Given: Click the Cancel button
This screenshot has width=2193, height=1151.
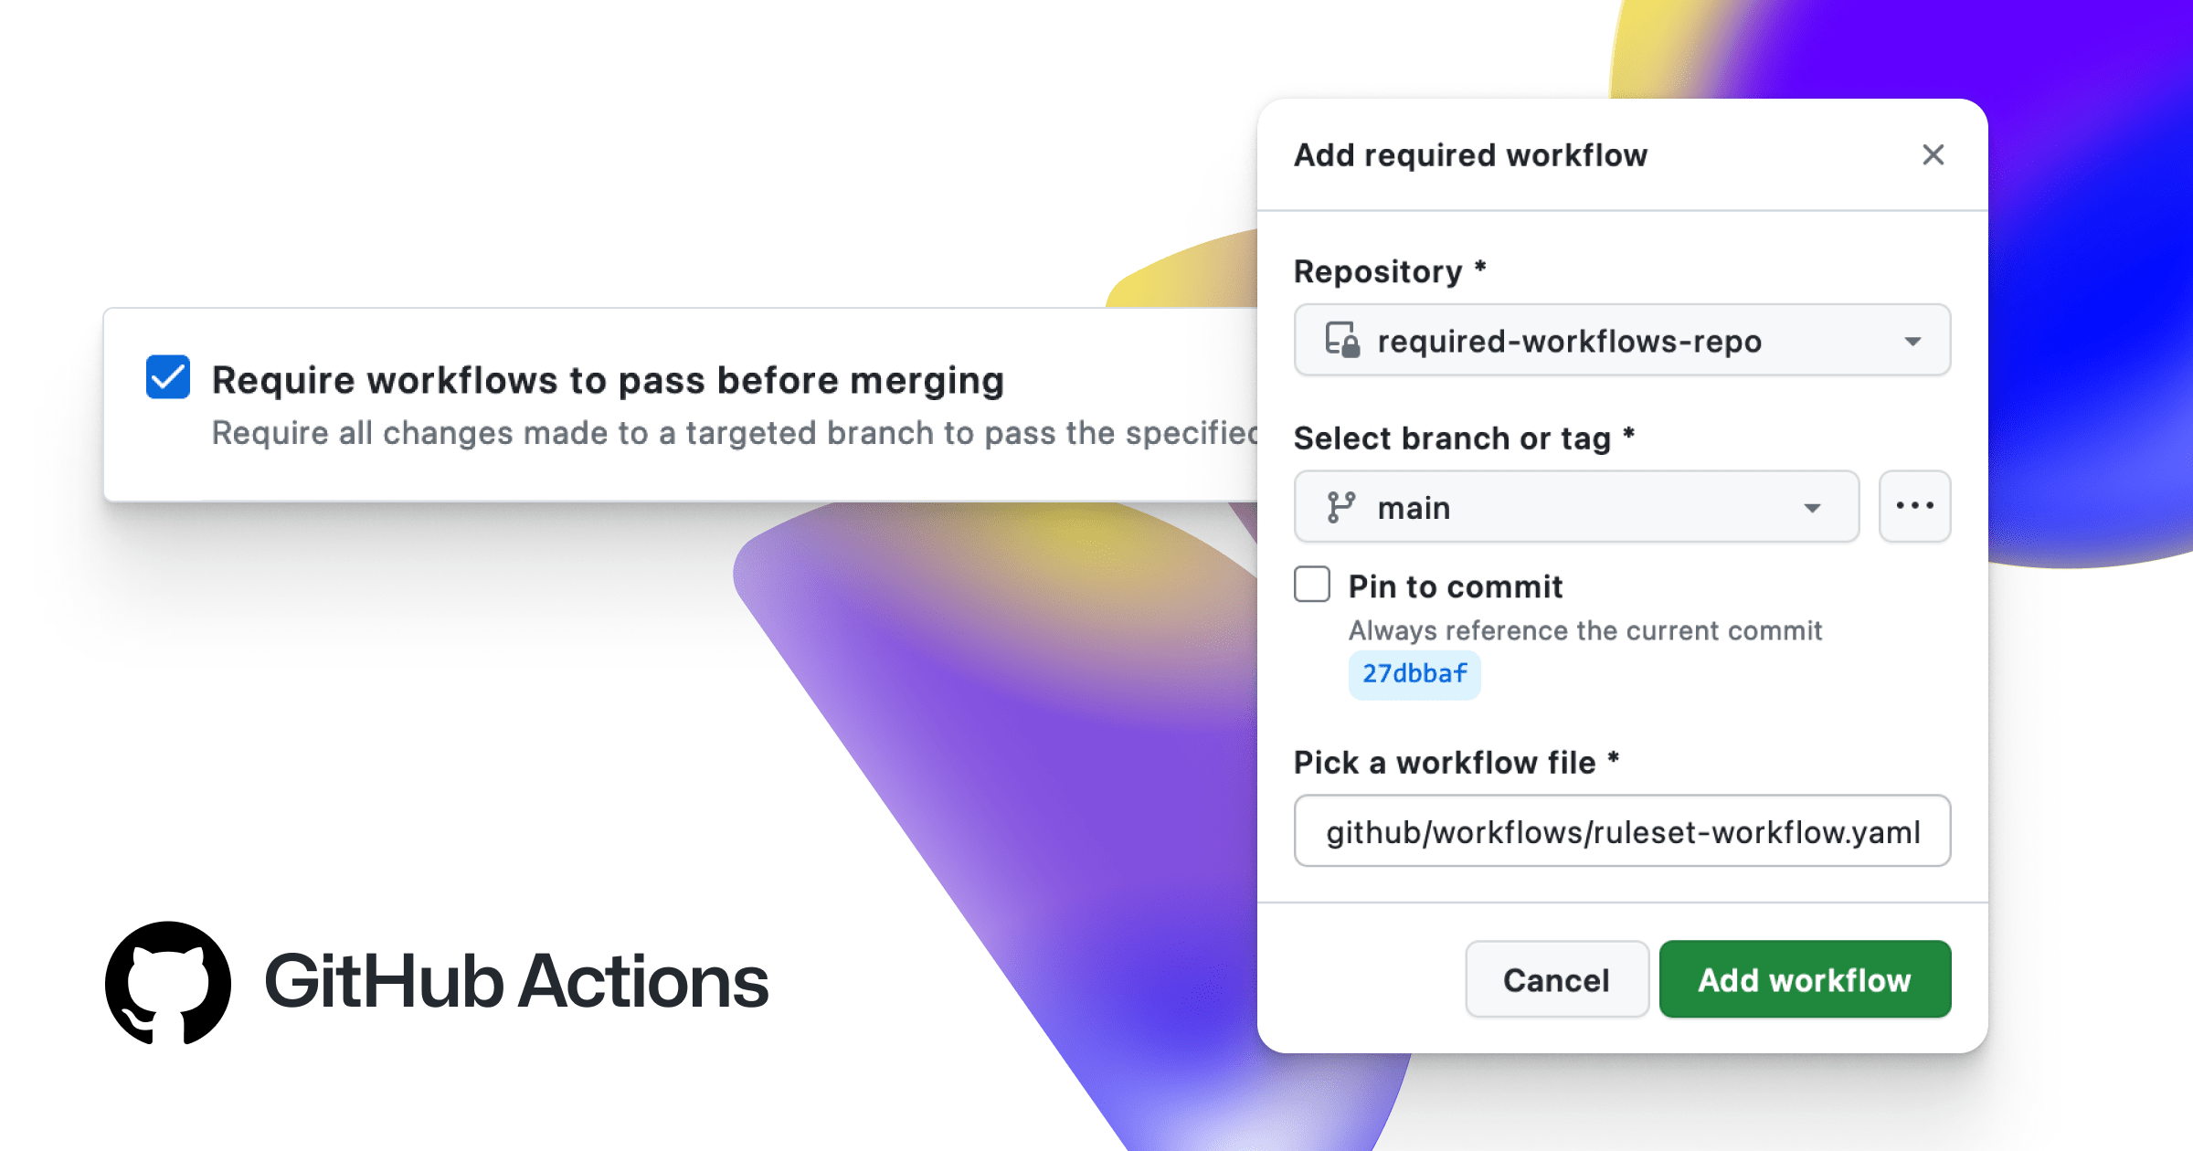Looking at the screenshot, I should 1556,979.
